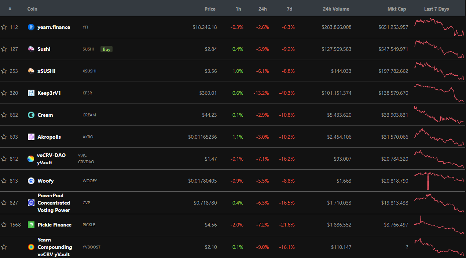The image size is (466, 258).
Task: Open the Woofy coin page
Action: 45,181
